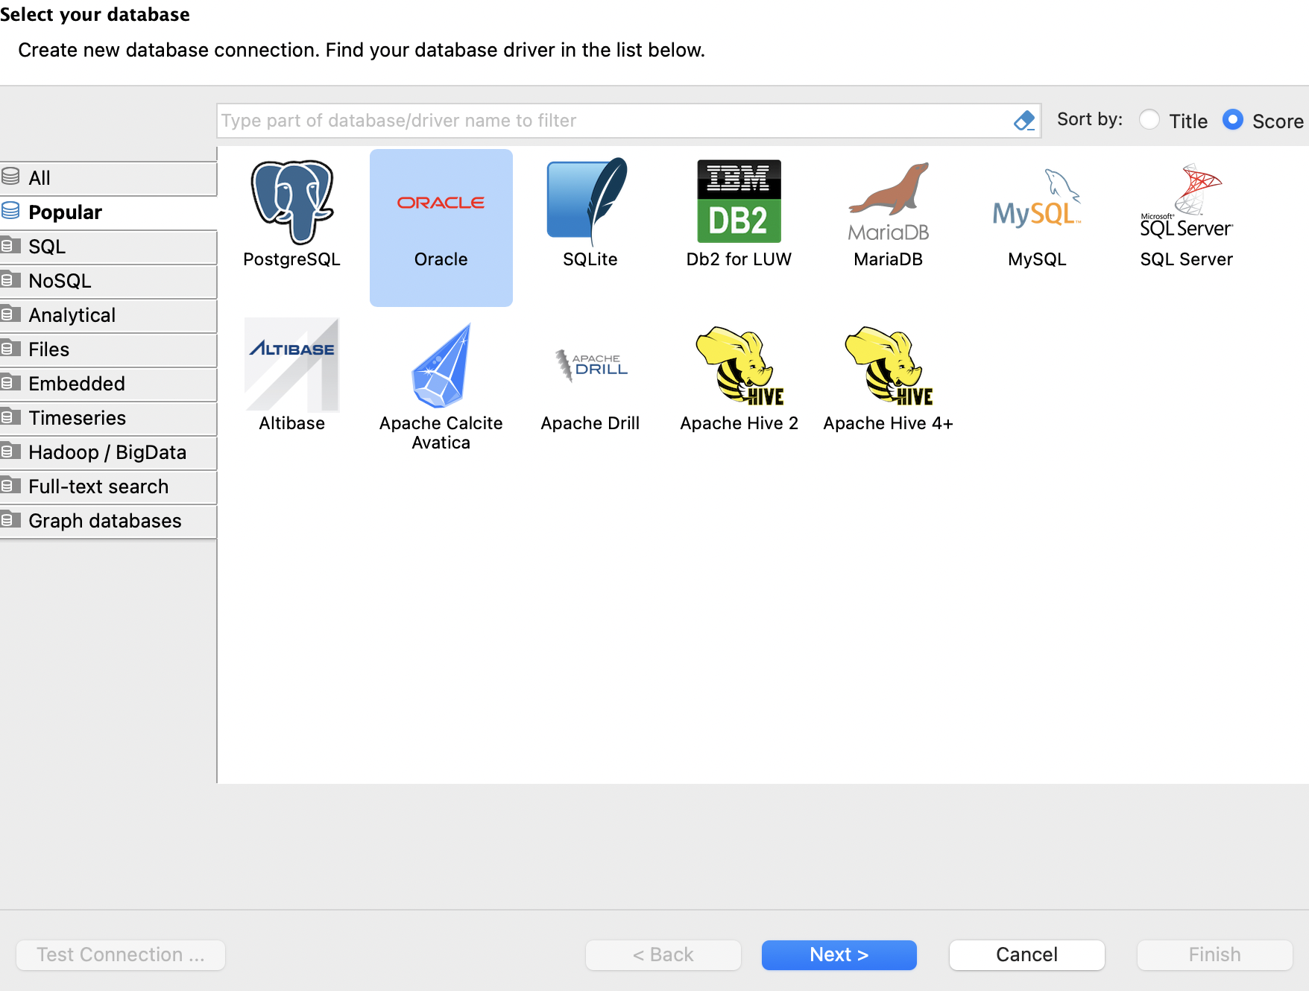Select the Apache Hive 2 bee icon
Screen dimensions: 1309x991
739,365
